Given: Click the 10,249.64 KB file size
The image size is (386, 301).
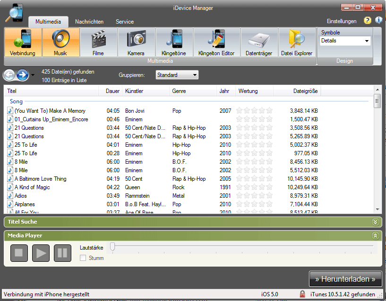Looking at the screenshot, I should click(x=302, y=187).
